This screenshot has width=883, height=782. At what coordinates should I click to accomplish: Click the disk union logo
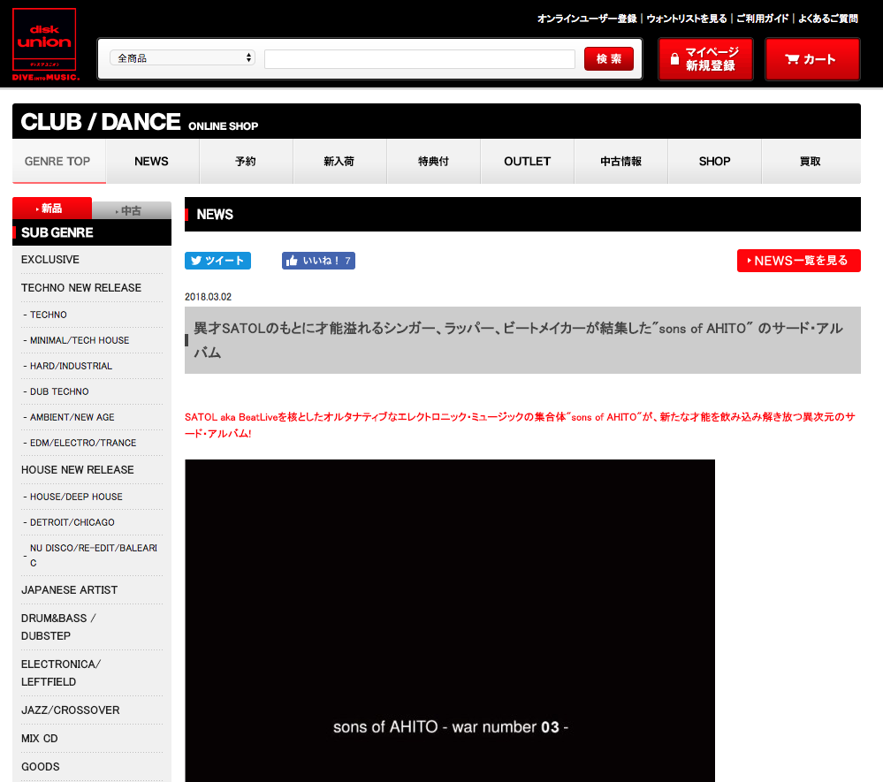(x=44, y=44)
